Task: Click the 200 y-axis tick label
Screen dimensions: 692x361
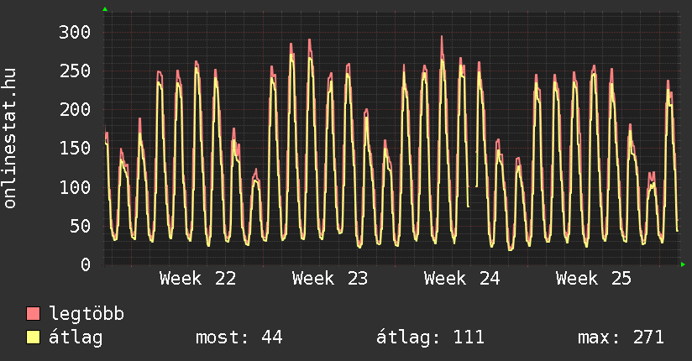Action: pos(75,109)
